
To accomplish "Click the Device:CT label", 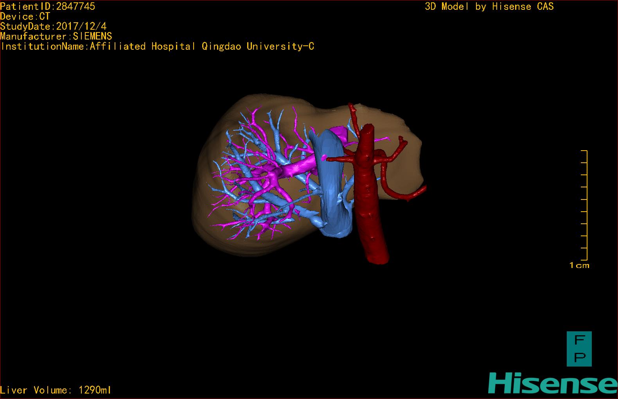I will pos(25,16).
